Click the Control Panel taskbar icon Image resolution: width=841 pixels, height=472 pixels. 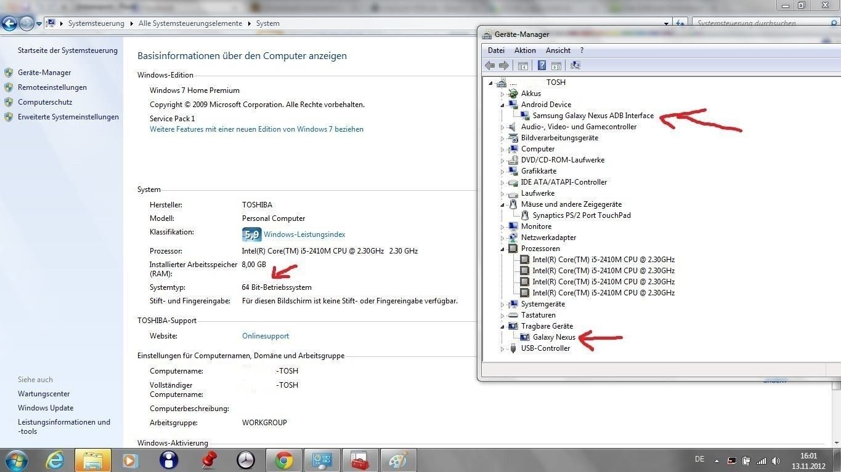322,460
